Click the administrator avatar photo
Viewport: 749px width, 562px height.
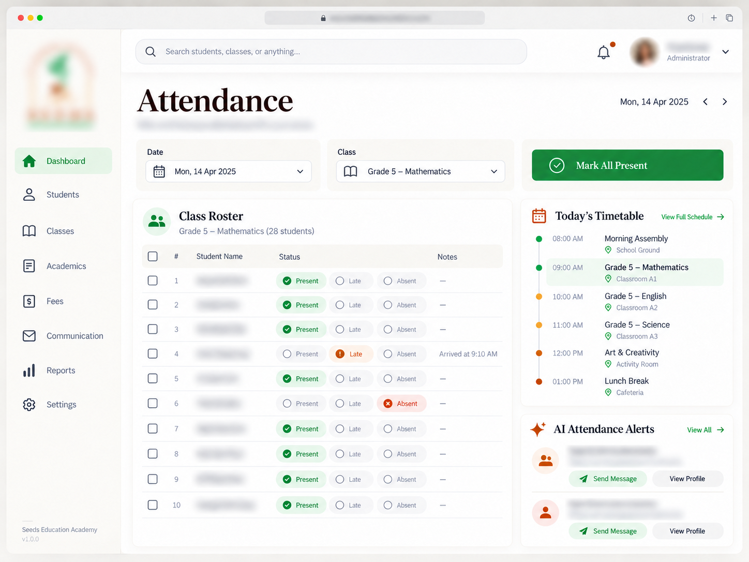coord(645,52)
